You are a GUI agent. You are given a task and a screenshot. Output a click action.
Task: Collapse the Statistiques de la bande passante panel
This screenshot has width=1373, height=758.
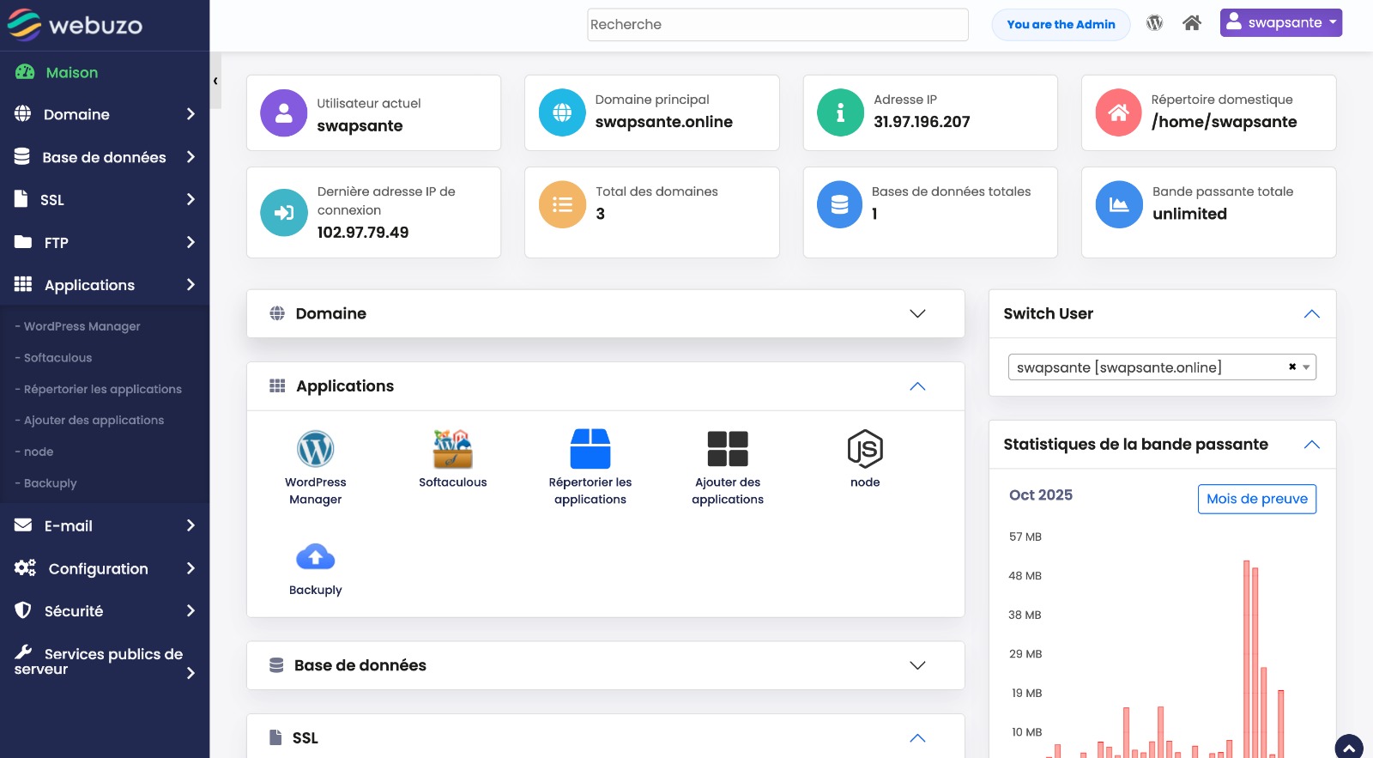[1311, 445]
